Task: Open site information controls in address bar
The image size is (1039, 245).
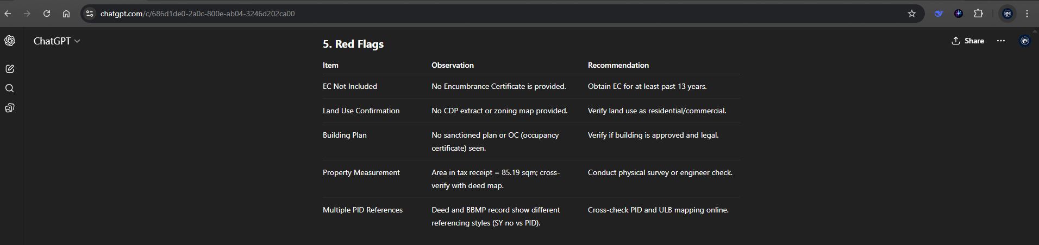Action: 90,14
